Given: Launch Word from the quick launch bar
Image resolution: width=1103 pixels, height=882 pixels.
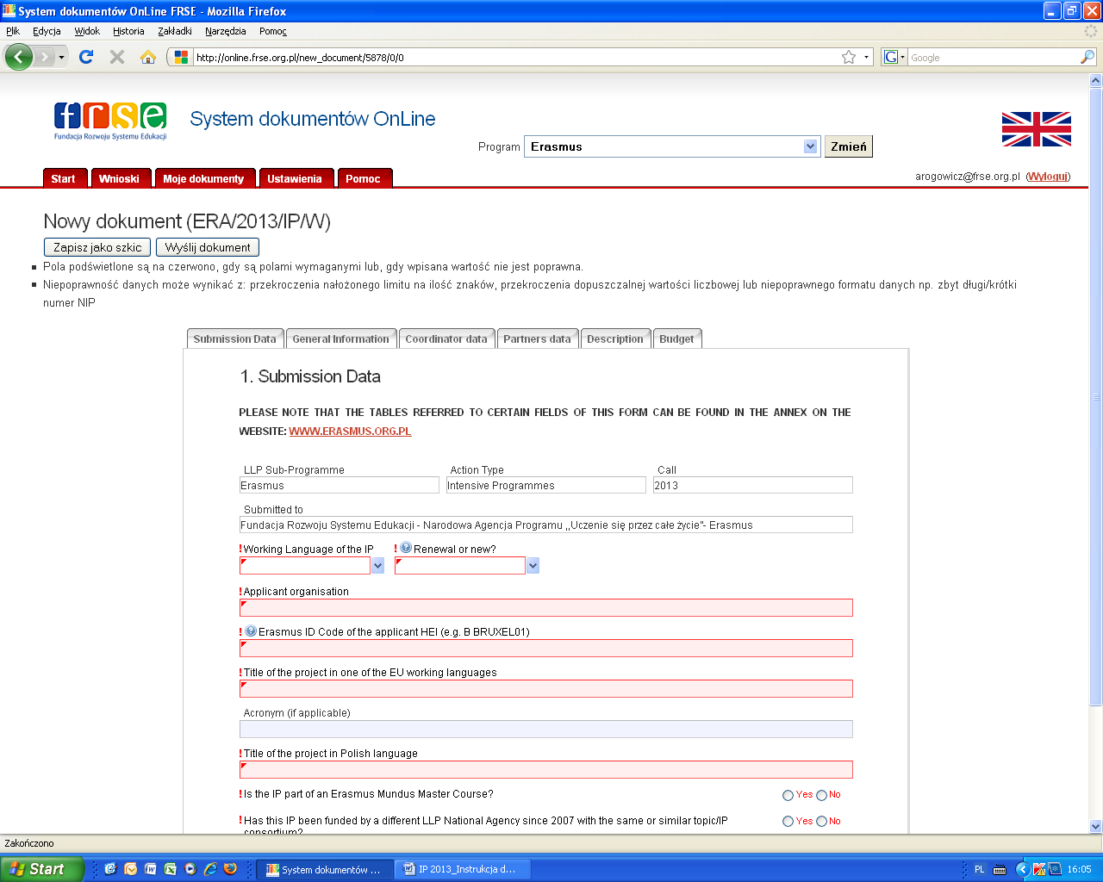Looking at the screenshot, I should [150, 869].
